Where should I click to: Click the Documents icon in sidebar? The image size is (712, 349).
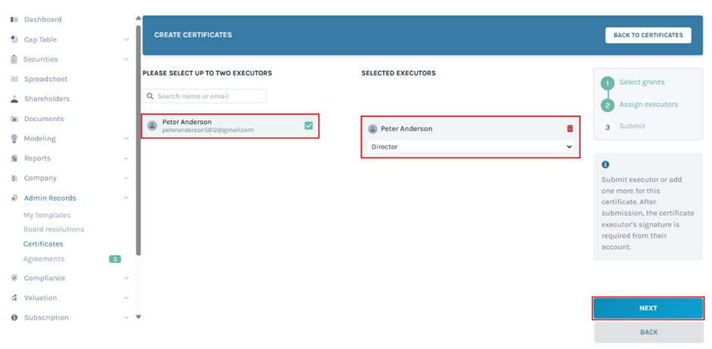tap(14, 119)
